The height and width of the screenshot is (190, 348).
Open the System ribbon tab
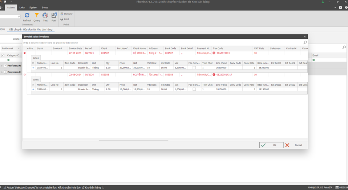[x=33, y=8]
